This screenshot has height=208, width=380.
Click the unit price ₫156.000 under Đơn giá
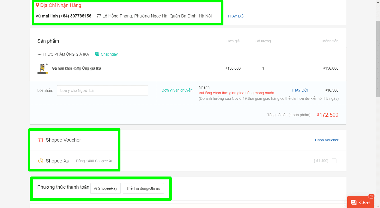click(x=233, y=68)
